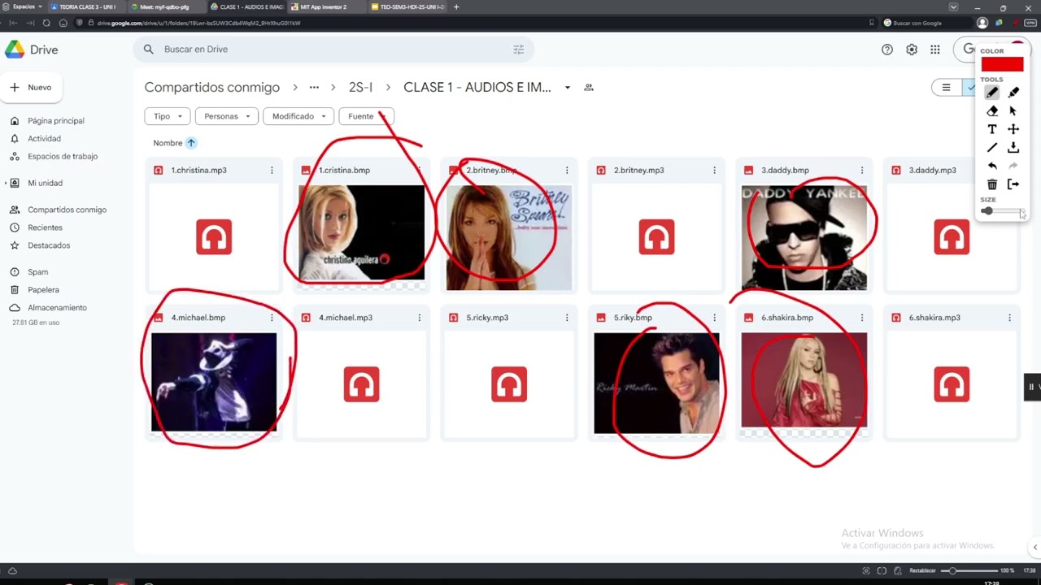Image resolution: width=1041 pixels, height=585 pixels.
Task: Open Actividad in sidebar
Action: coord(44,139)
